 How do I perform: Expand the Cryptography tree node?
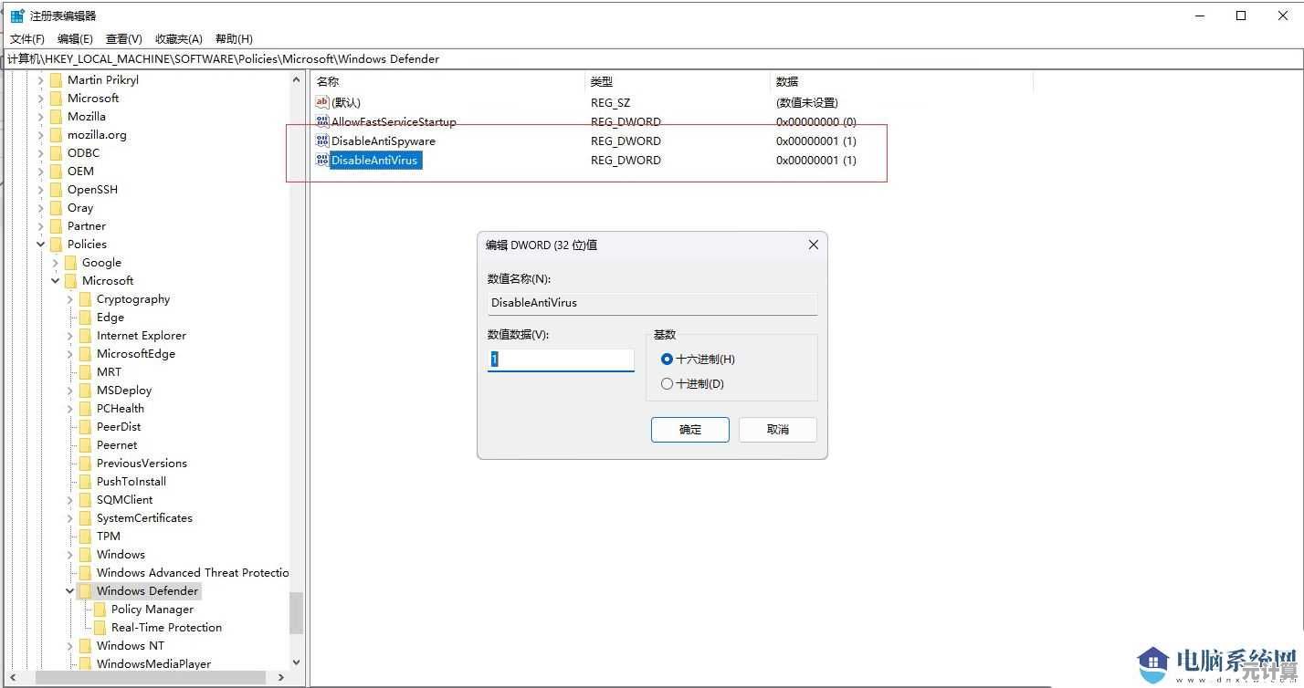coord(70,299)
